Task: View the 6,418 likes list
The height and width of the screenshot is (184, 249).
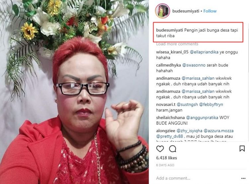Action: pos(166,158)
